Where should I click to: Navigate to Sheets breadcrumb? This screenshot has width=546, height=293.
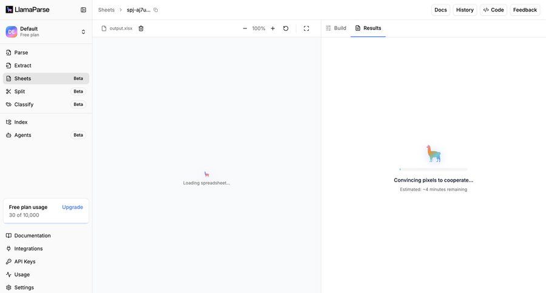pos(106,10)
